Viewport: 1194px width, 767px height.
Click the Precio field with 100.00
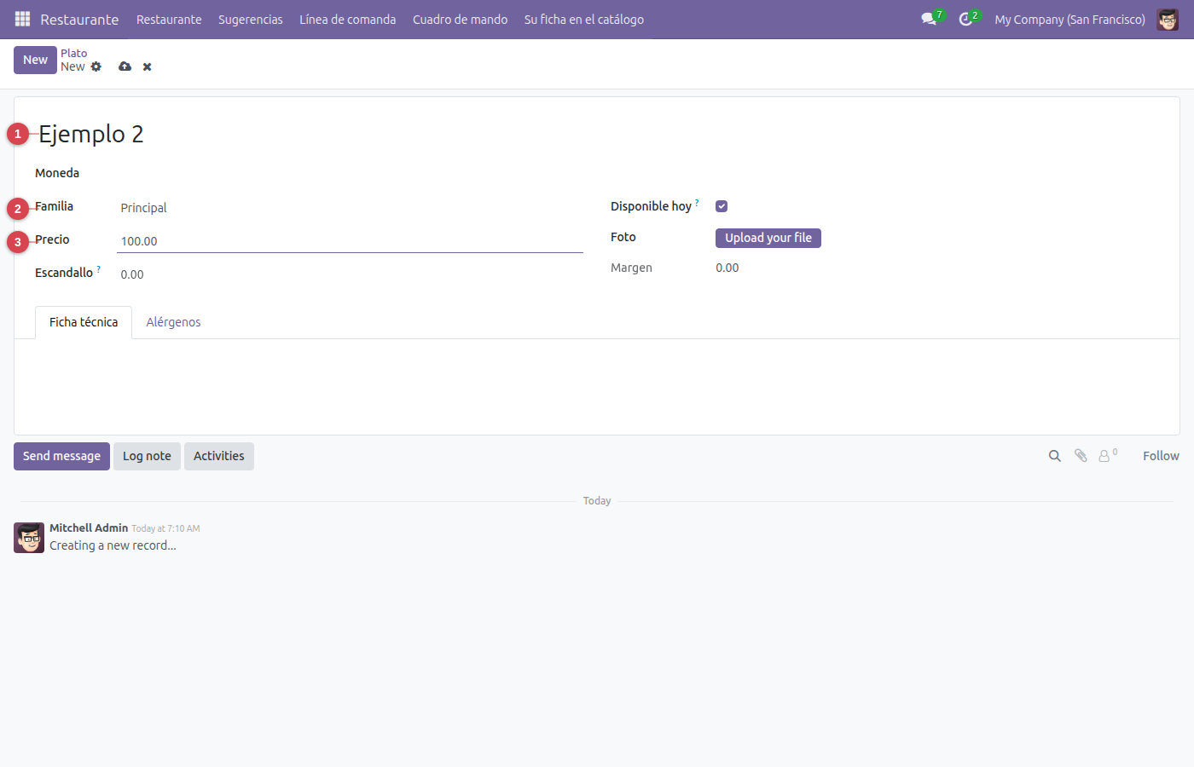[350, 241]
